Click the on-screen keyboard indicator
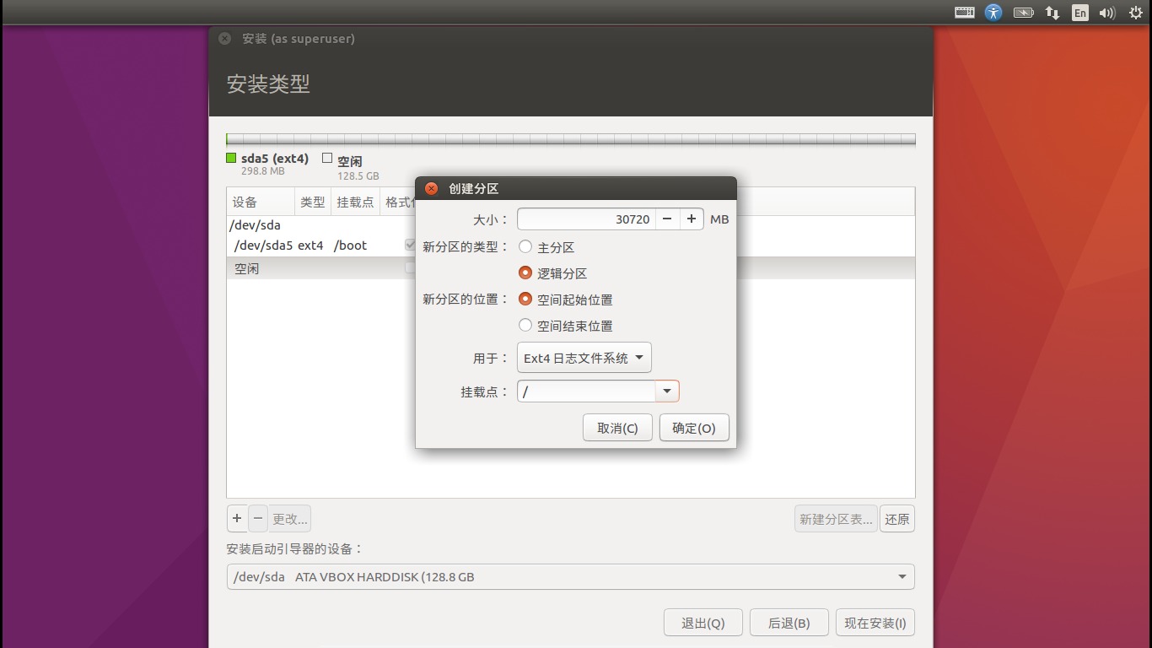The image size is (1152, 648). 964,13
